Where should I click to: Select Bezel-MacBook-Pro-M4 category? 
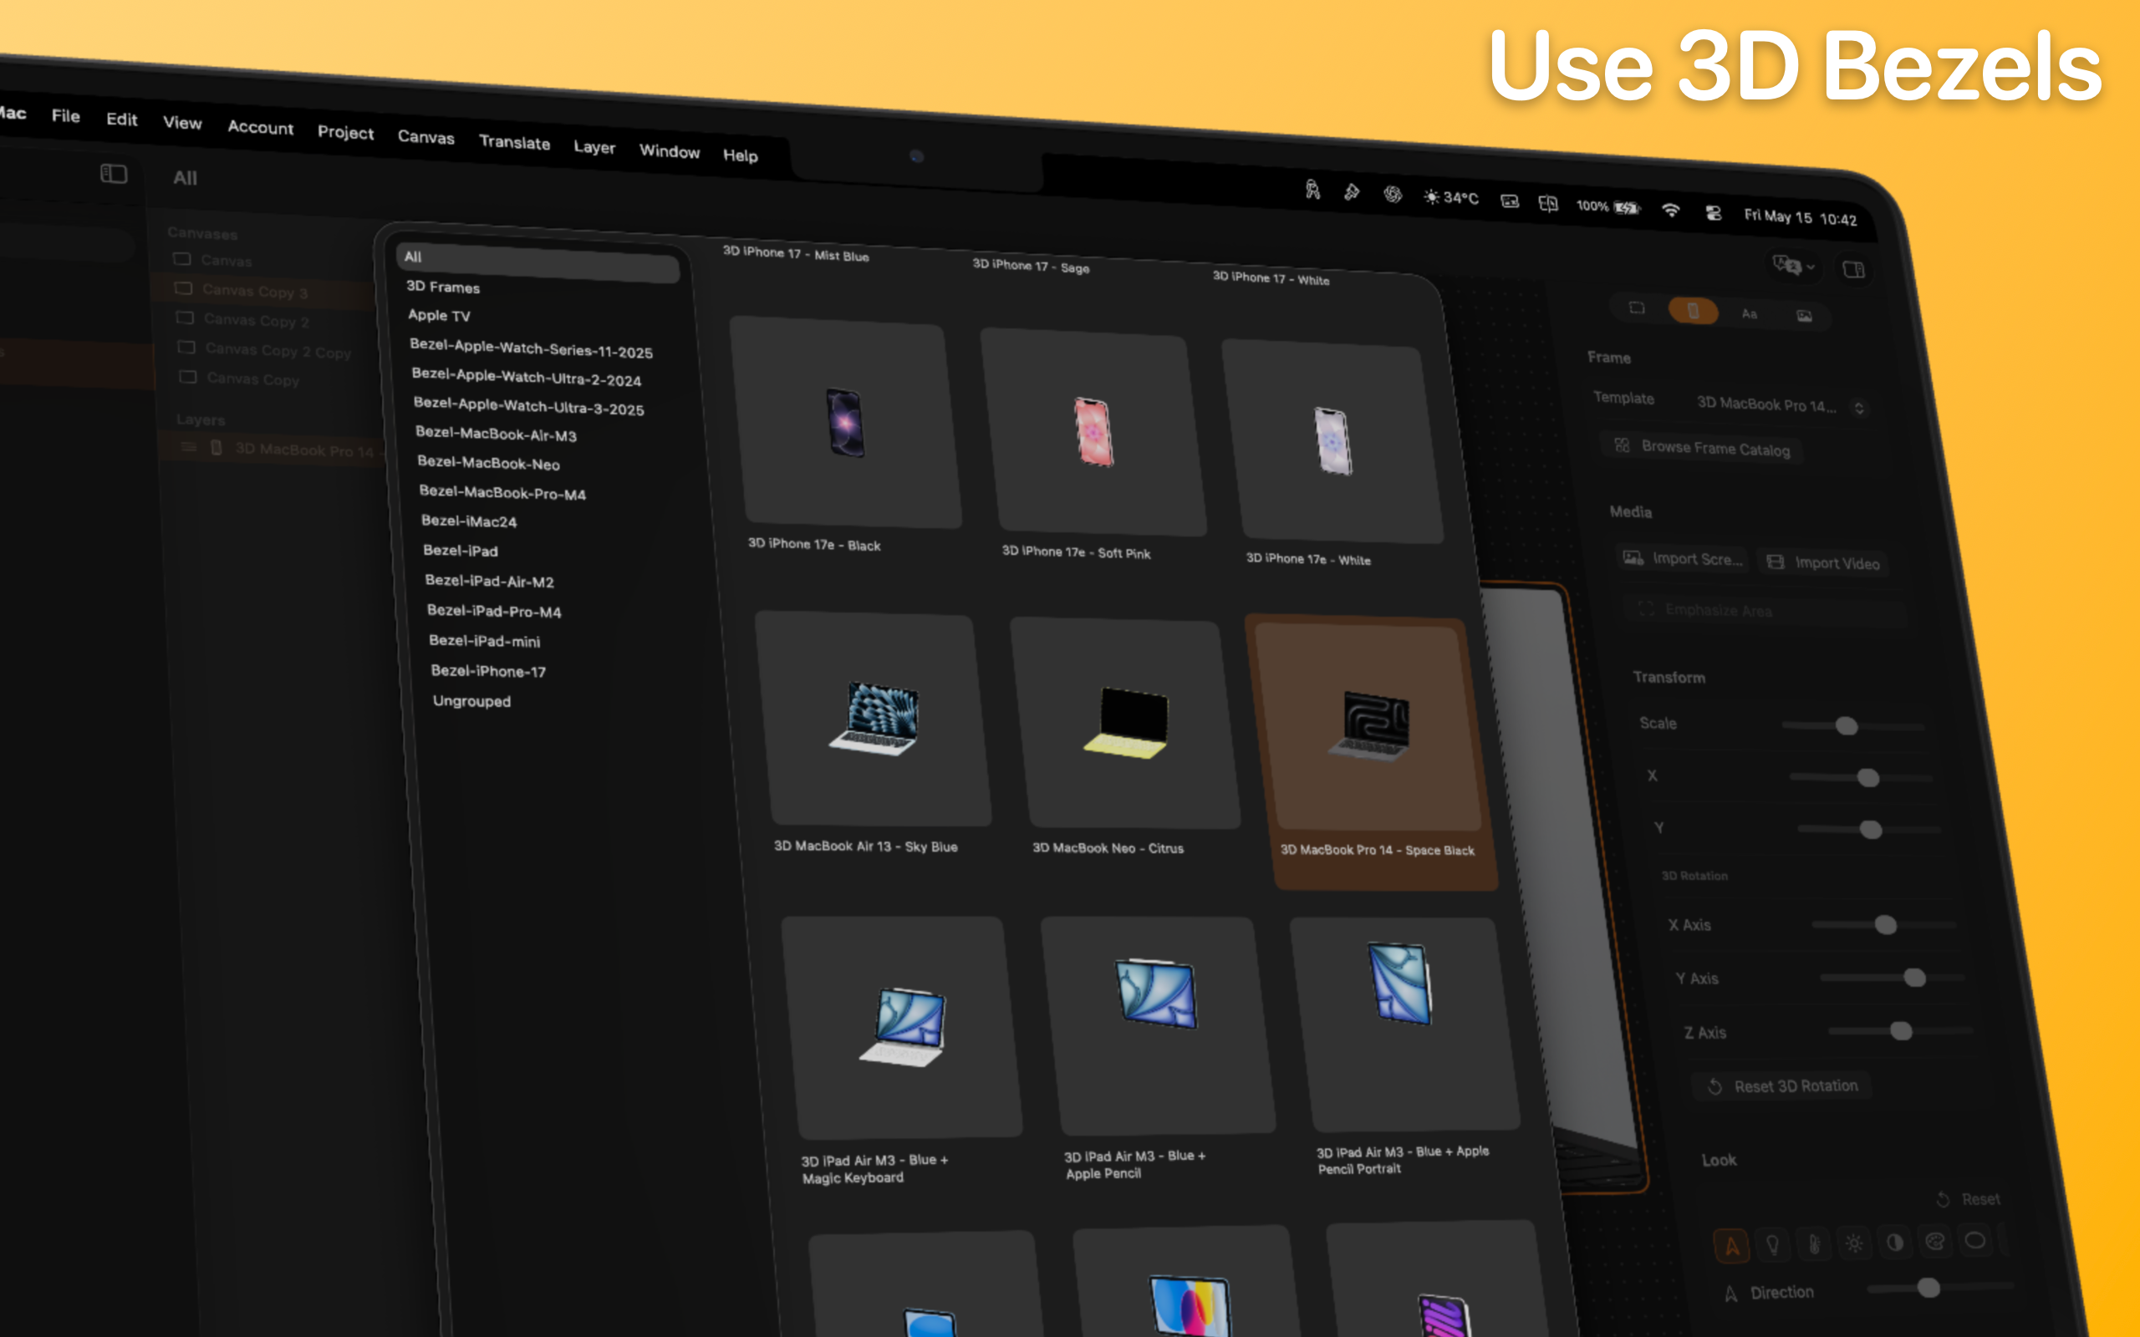(x=502, y=492)
